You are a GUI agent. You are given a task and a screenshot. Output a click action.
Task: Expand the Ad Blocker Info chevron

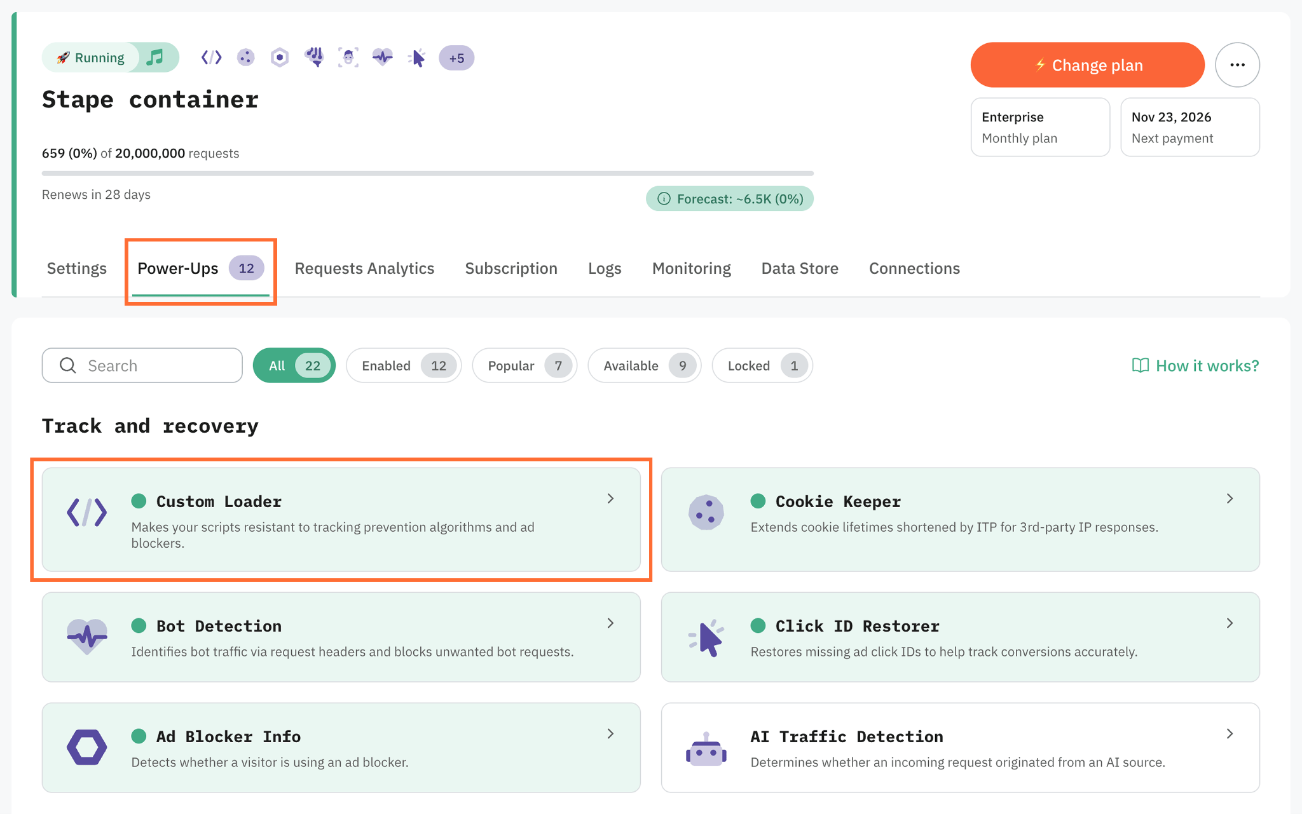pos(610,734)
